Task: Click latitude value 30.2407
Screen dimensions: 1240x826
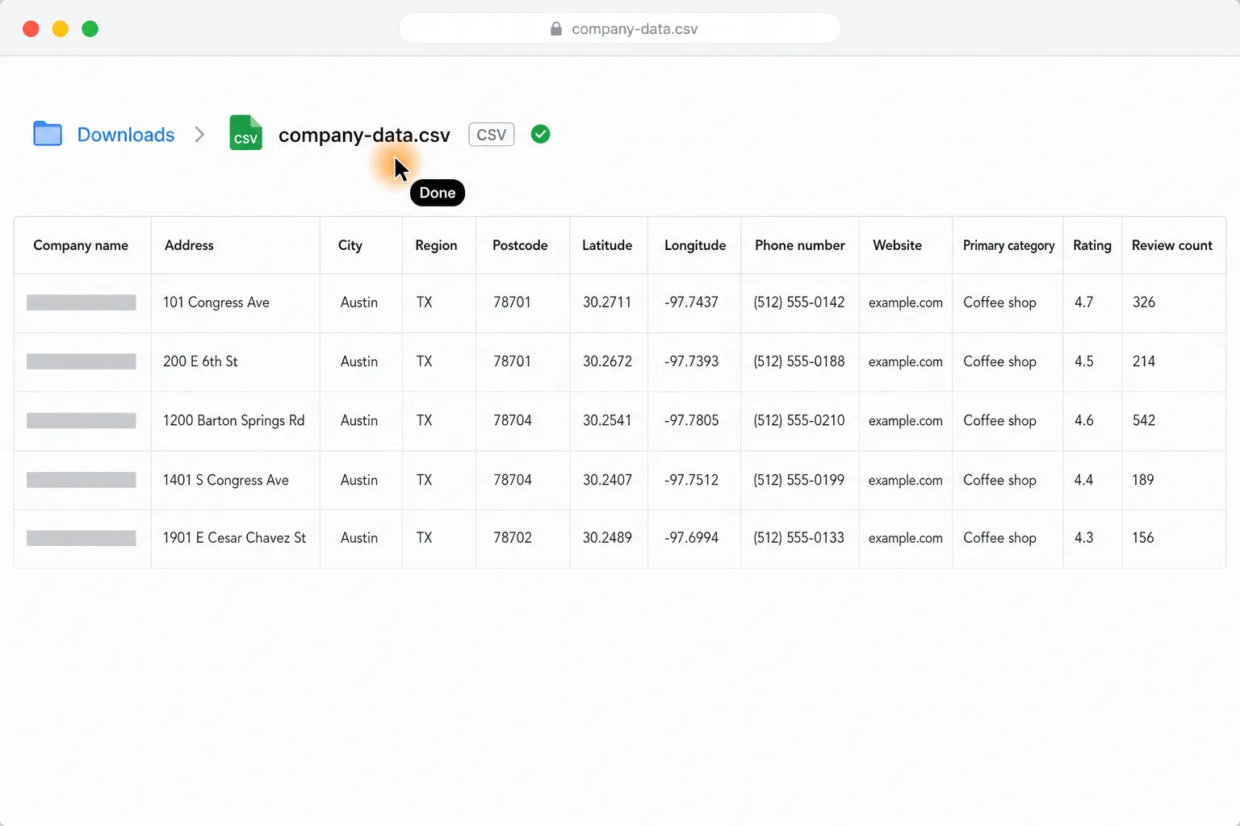Action: pos(607,480)
